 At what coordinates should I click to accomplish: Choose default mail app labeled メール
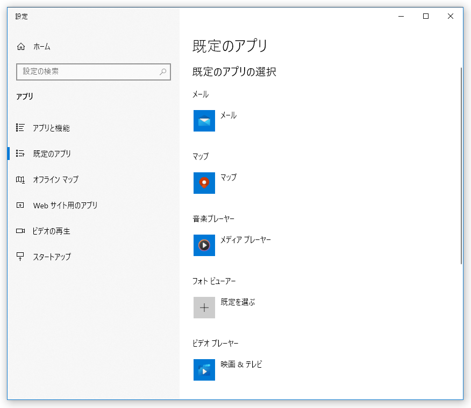(x=229, y=115)
